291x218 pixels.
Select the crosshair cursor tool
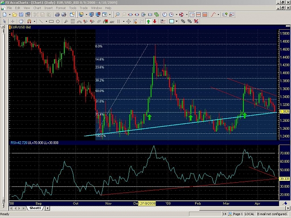point(13,21)
